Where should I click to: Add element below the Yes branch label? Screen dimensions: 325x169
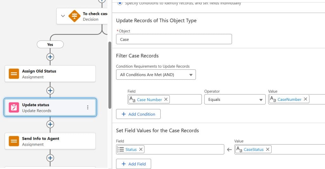50,57
